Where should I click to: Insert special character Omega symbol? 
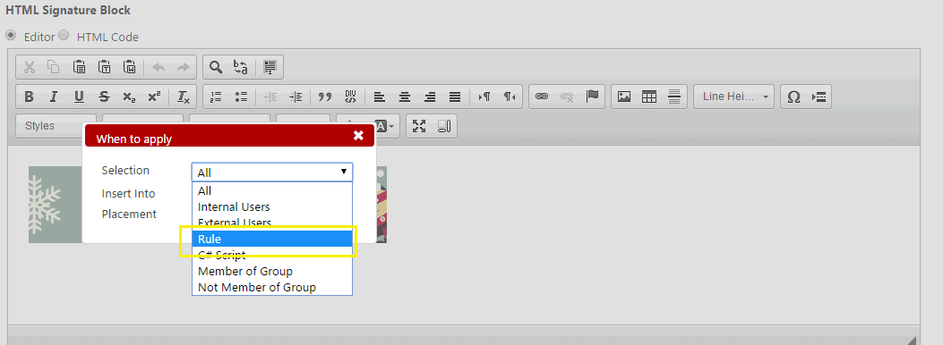793,97
